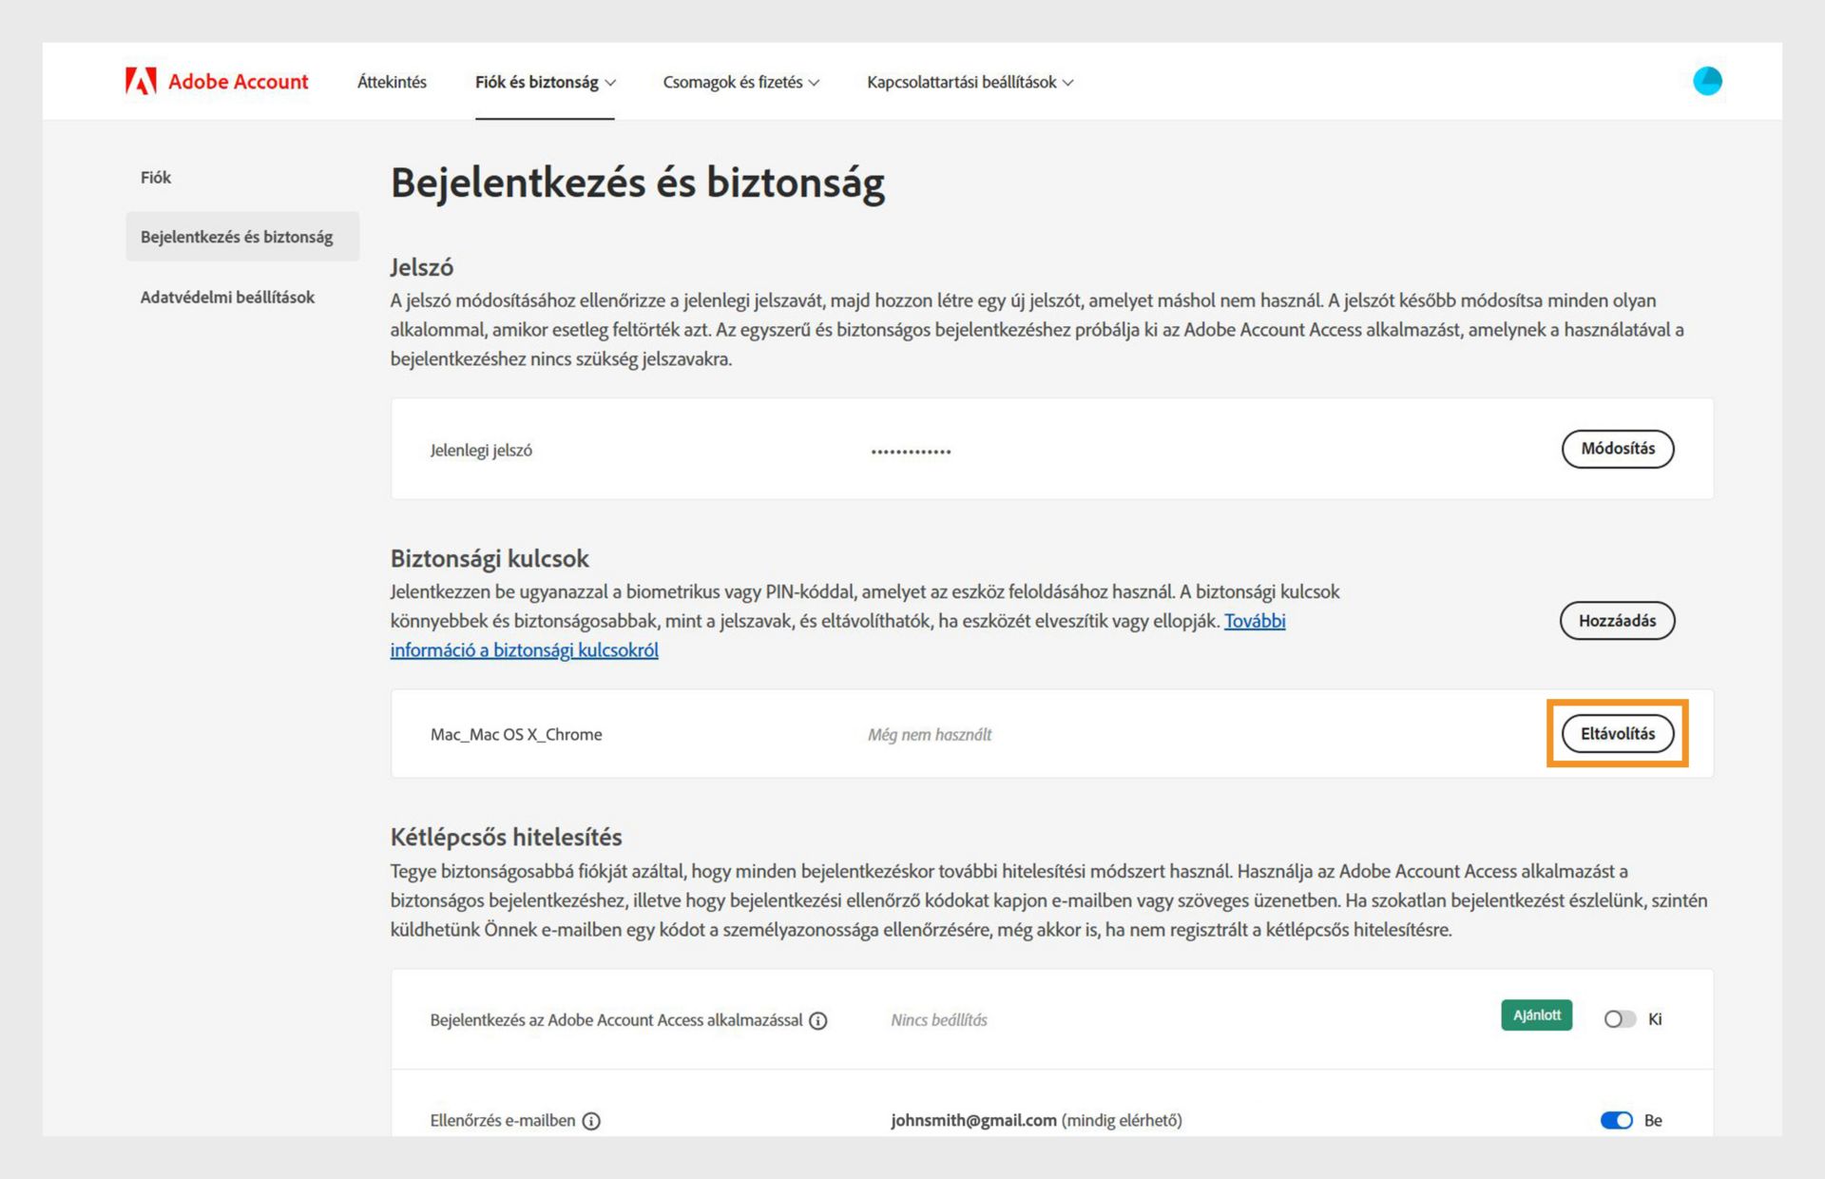Click the Adobe Account title text
1825x1179 pixels.
click(x=238, y=82)
